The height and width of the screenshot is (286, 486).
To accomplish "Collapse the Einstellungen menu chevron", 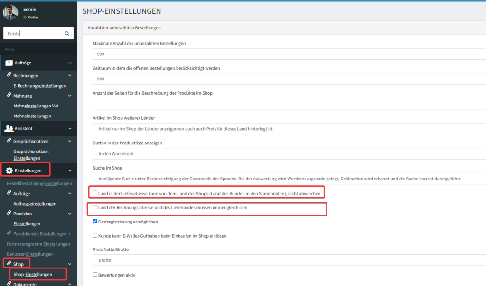I will [x=70, y=171].
